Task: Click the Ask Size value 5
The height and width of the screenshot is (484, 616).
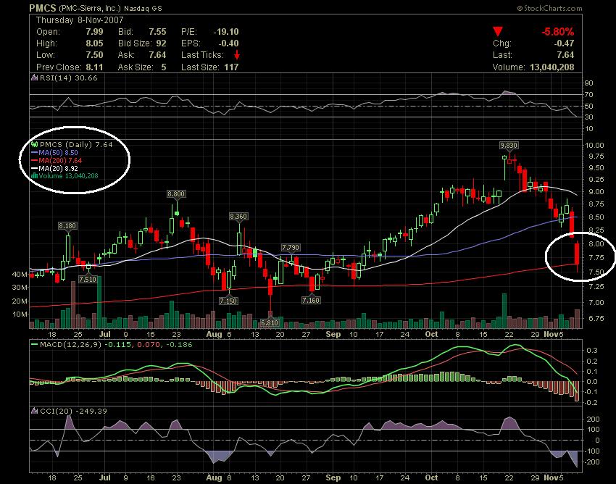Action: tap(164, 67)
